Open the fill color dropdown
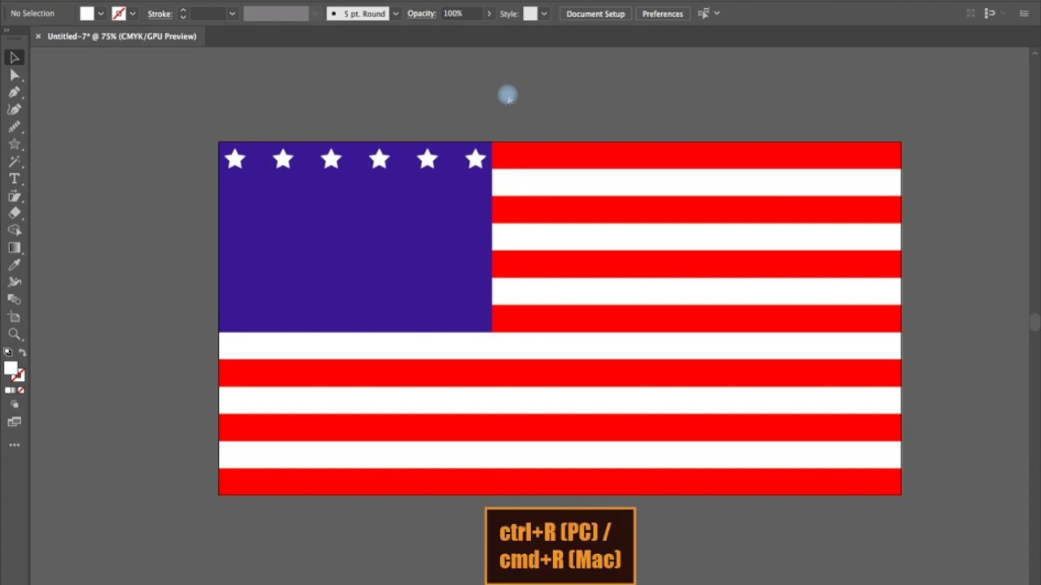This screenshot has width=1041, height=585. click(101, 14)
